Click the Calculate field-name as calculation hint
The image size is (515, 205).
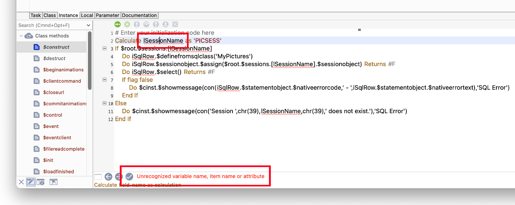(137, 185)
